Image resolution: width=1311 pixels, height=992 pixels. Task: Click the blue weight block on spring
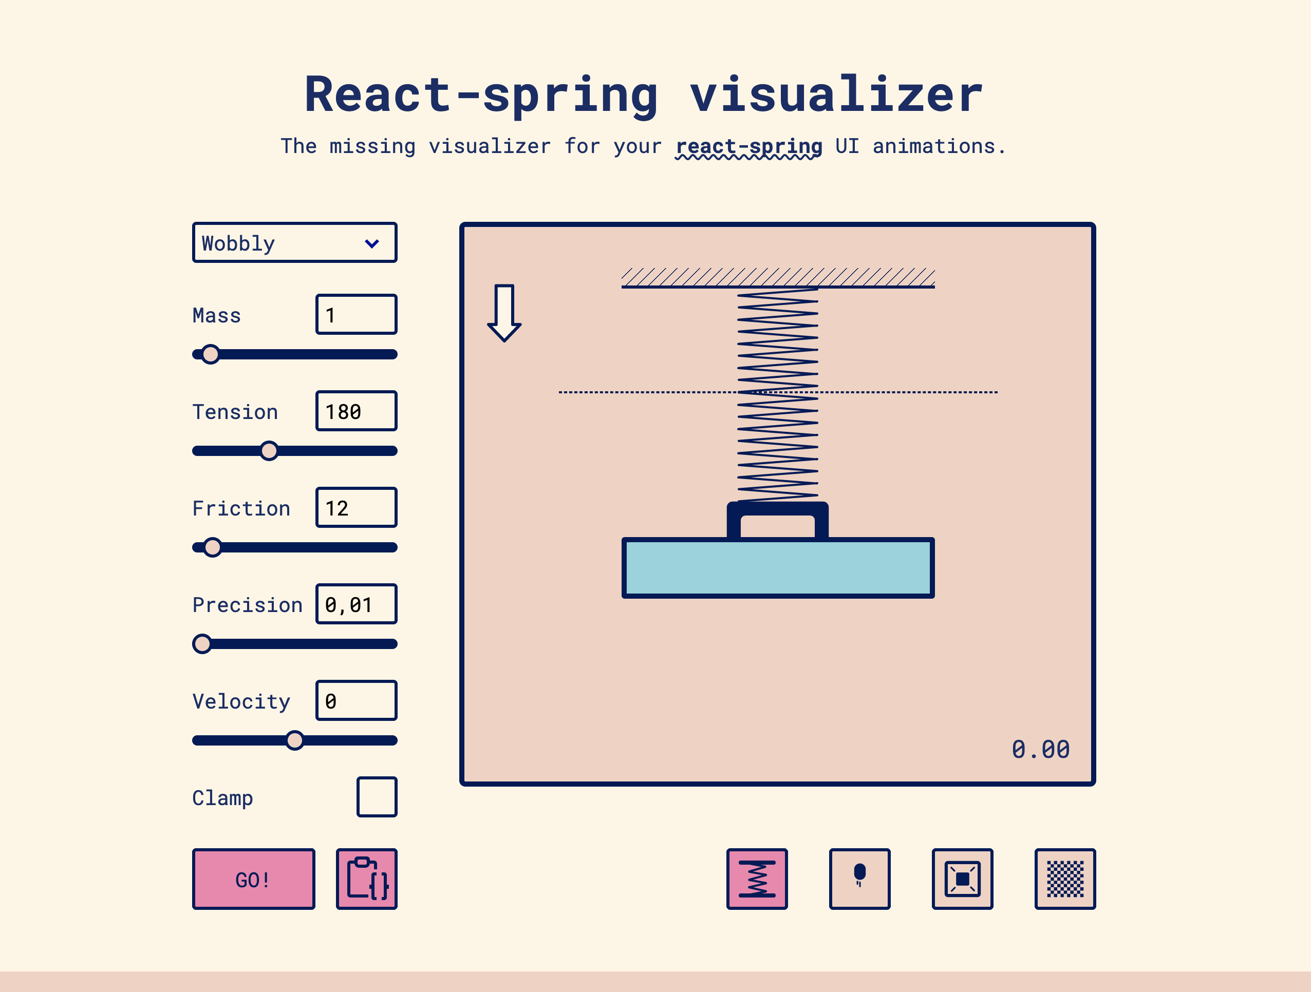point(778,568)
